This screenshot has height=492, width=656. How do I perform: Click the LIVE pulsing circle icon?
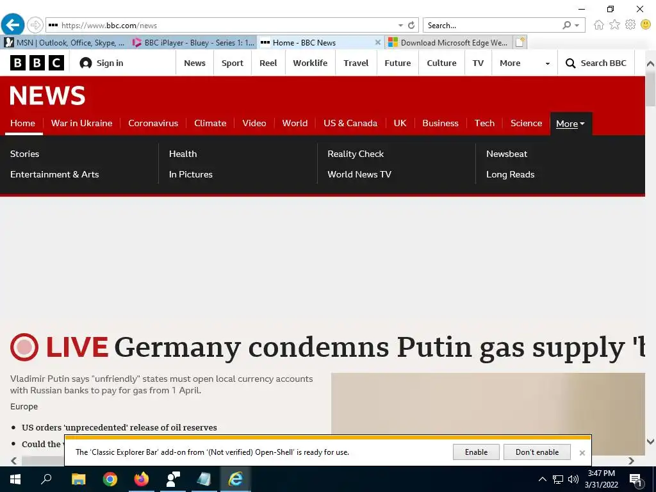24,347
